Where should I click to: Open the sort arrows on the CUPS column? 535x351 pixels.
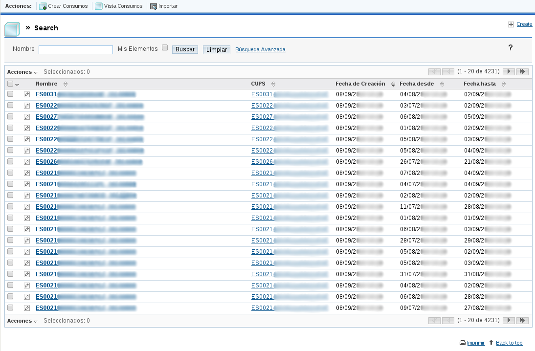273,84
